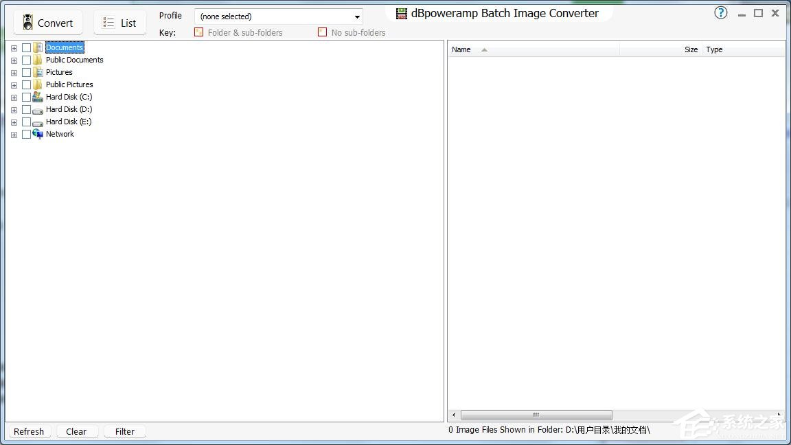This screenshot has height=445, width=791.
Task: Sort by the Name column header
Action: coord(534,49)
